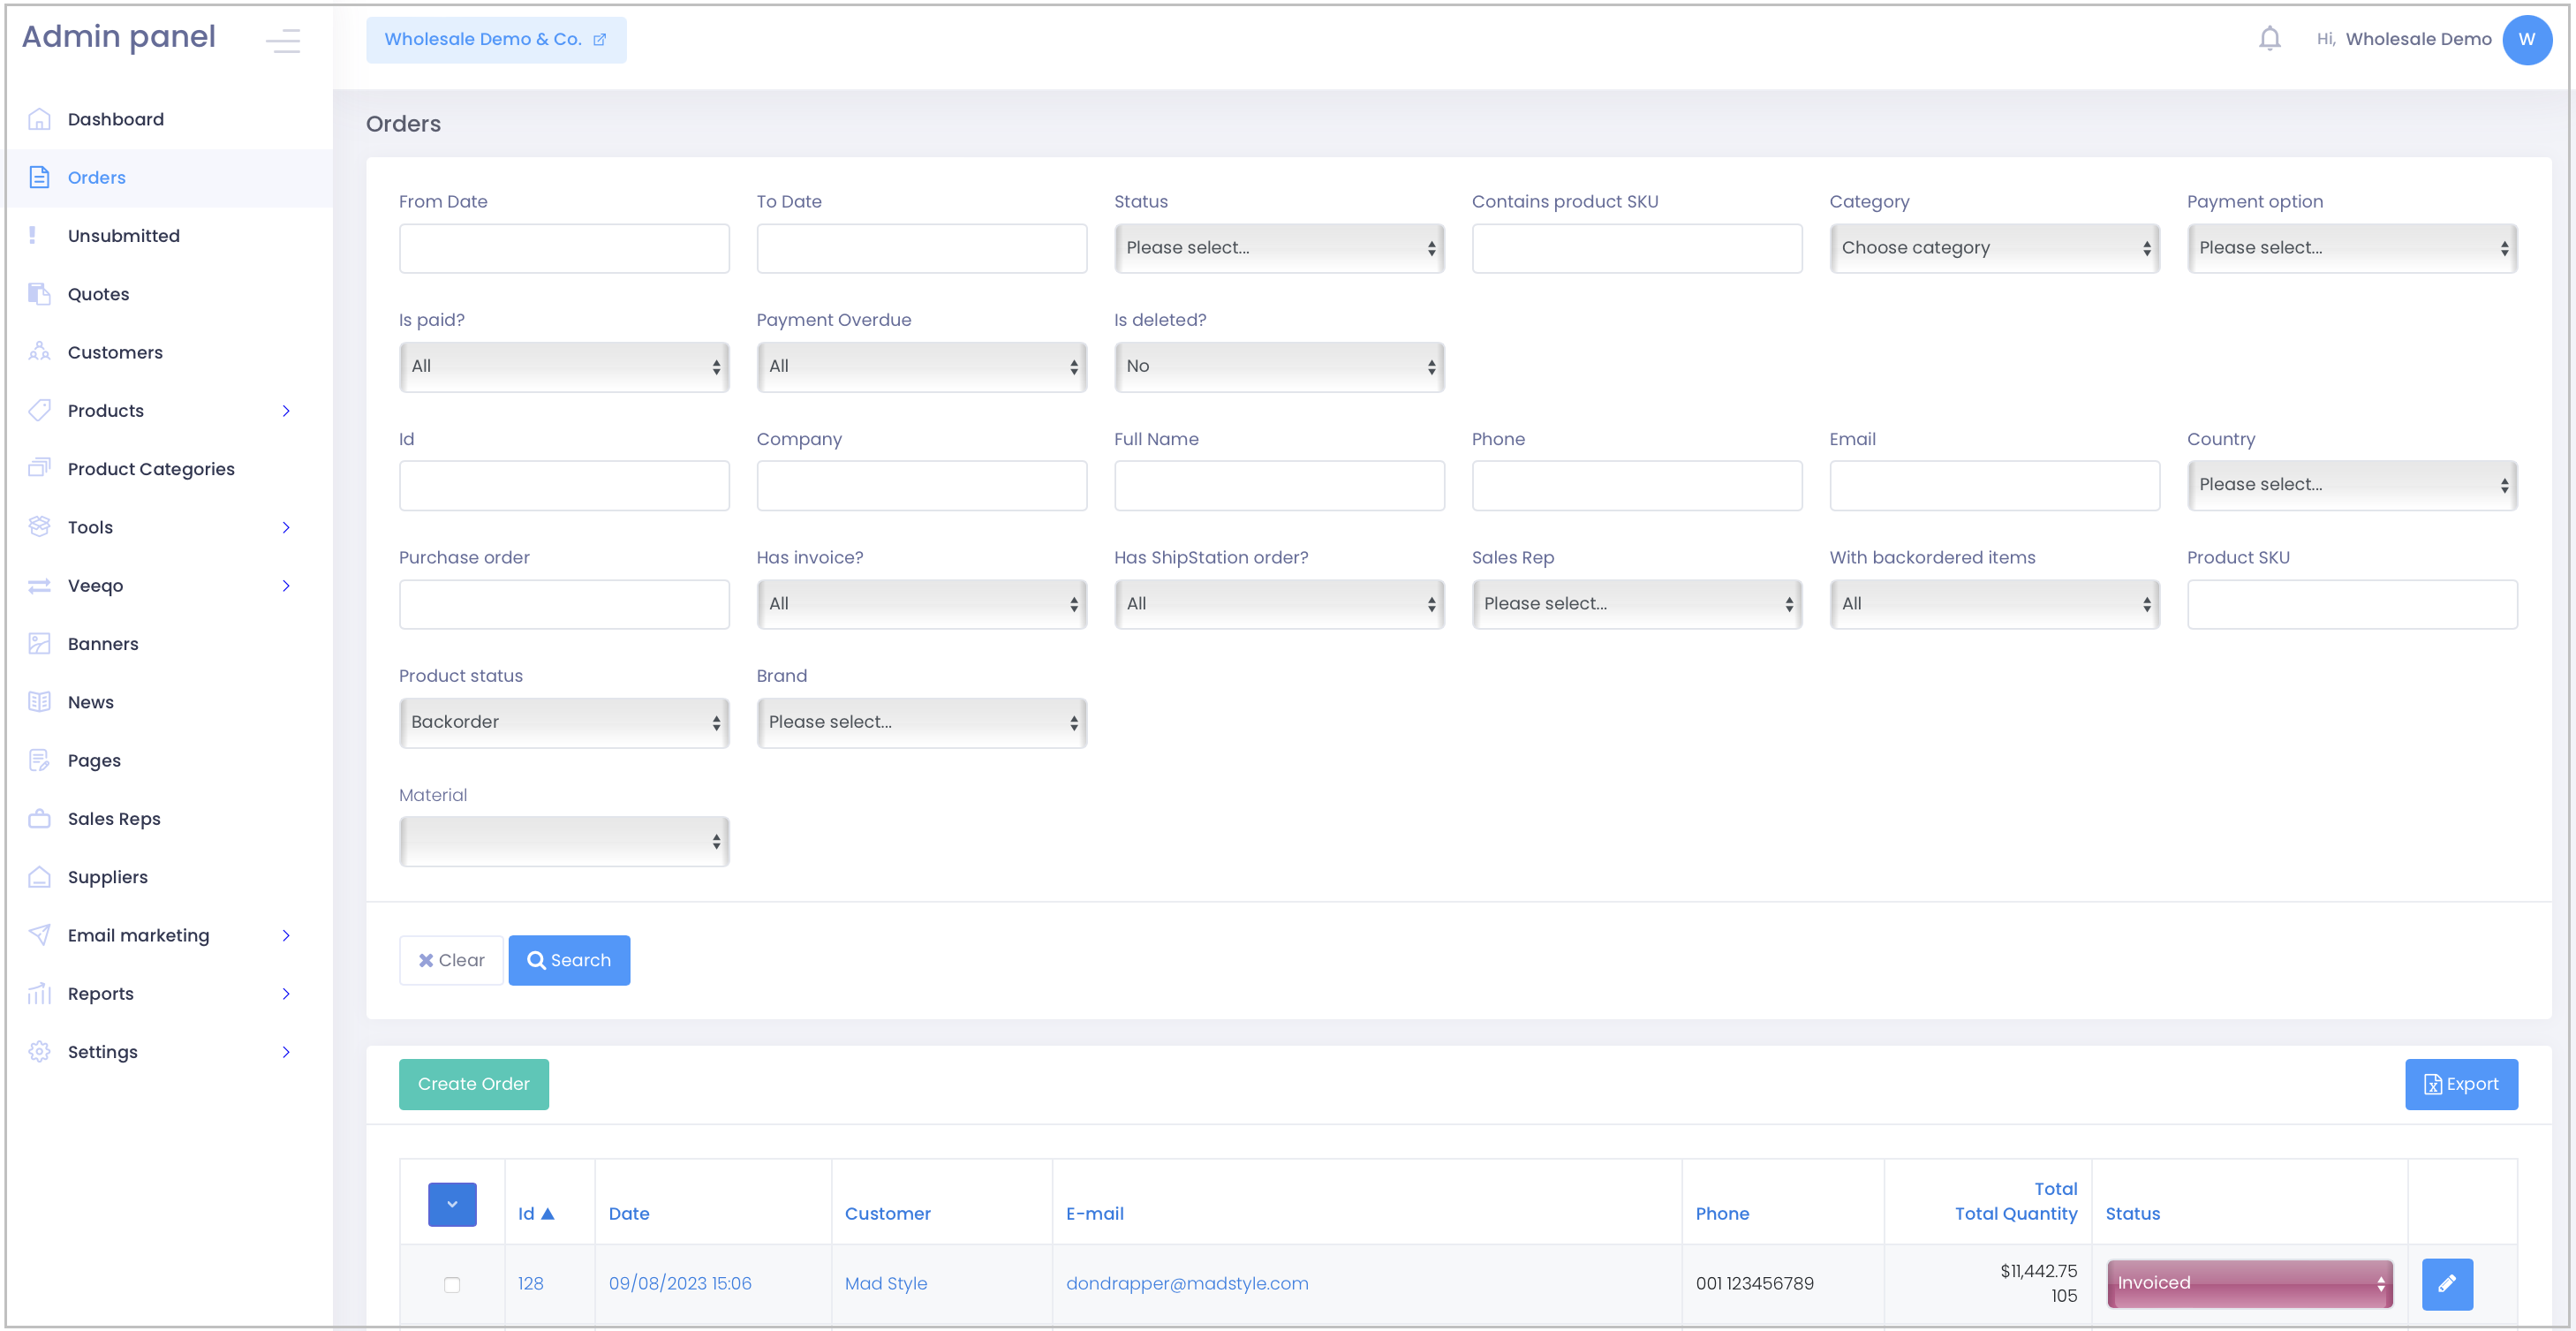Open the Is deleted? dropdown
The image size is (2576, 1331).
coord(1278,366)
